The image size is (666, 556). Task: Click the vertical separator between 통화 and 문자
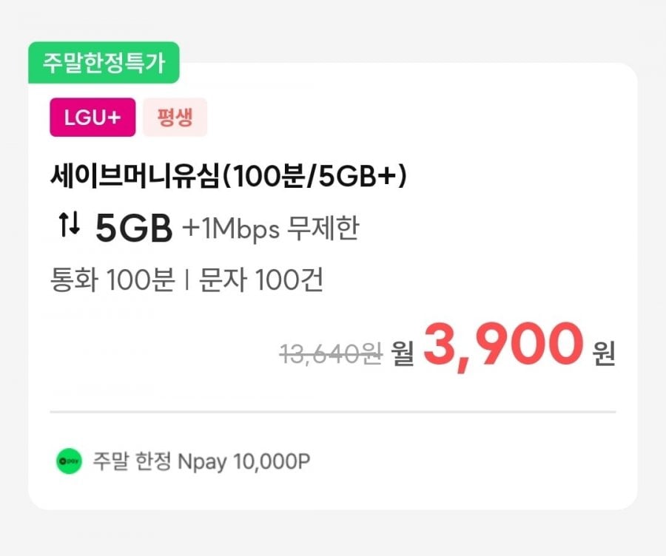click(188, 281)
